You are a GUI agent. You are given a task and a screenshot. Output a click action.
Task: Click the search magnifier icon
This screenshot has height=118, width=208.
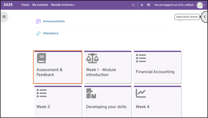pyautogui.click(x=133, y=5)
